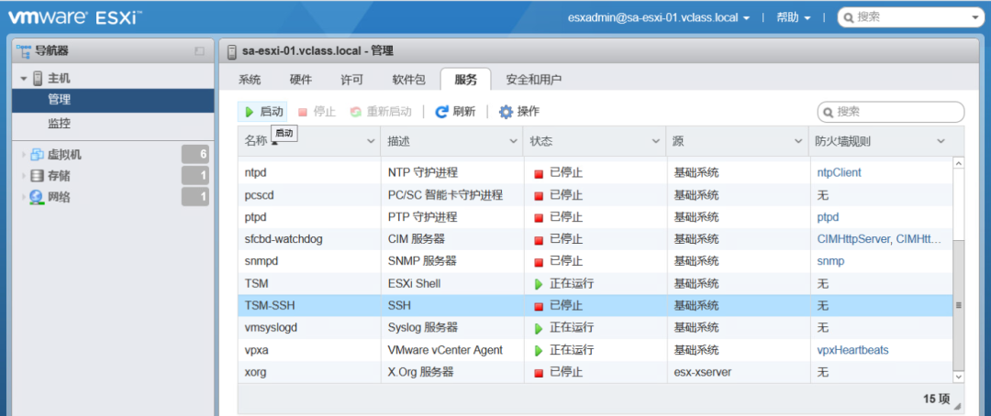Viewport: 991px width, 416px height.
Task: Click the VMware ESXi logo
Action: pos(74,17)
